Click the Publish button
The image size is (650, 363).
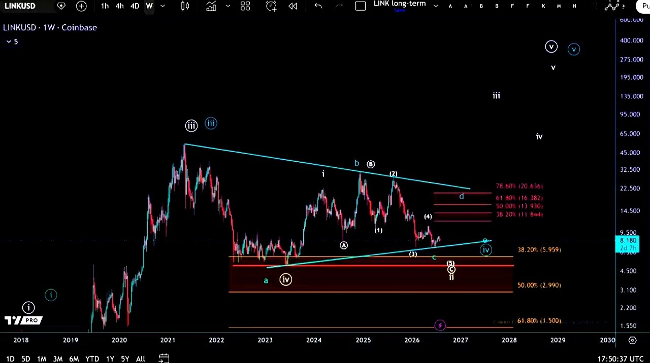pyautogui.click(x=643, y=6)
